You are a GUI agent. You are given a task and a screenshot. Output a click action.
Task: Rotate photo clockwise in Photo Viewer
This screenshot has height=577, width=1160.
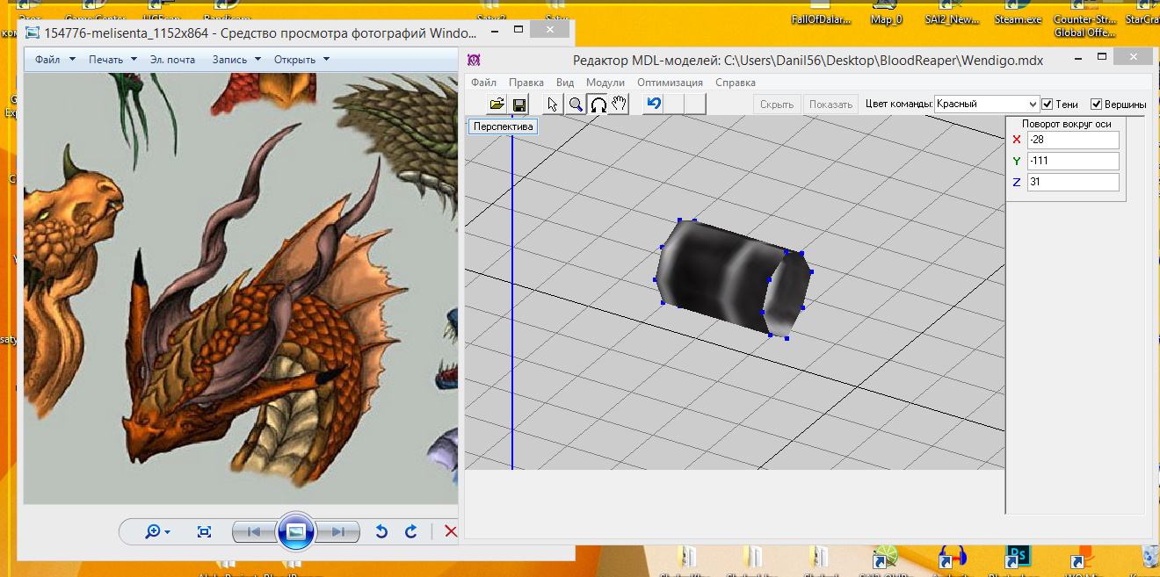pos(410,531)
